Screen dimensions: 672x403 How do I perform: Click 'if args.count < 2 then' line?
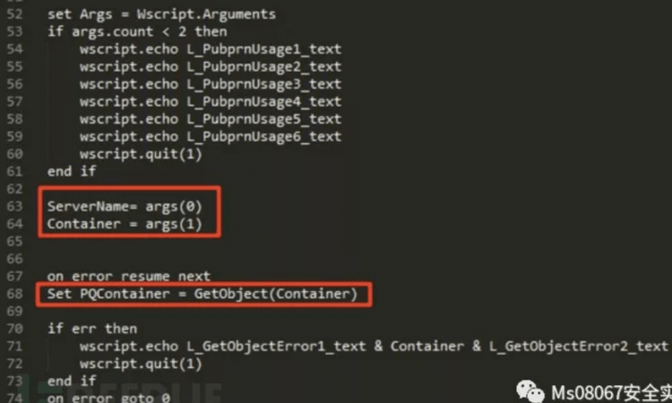tap(137, 31)
